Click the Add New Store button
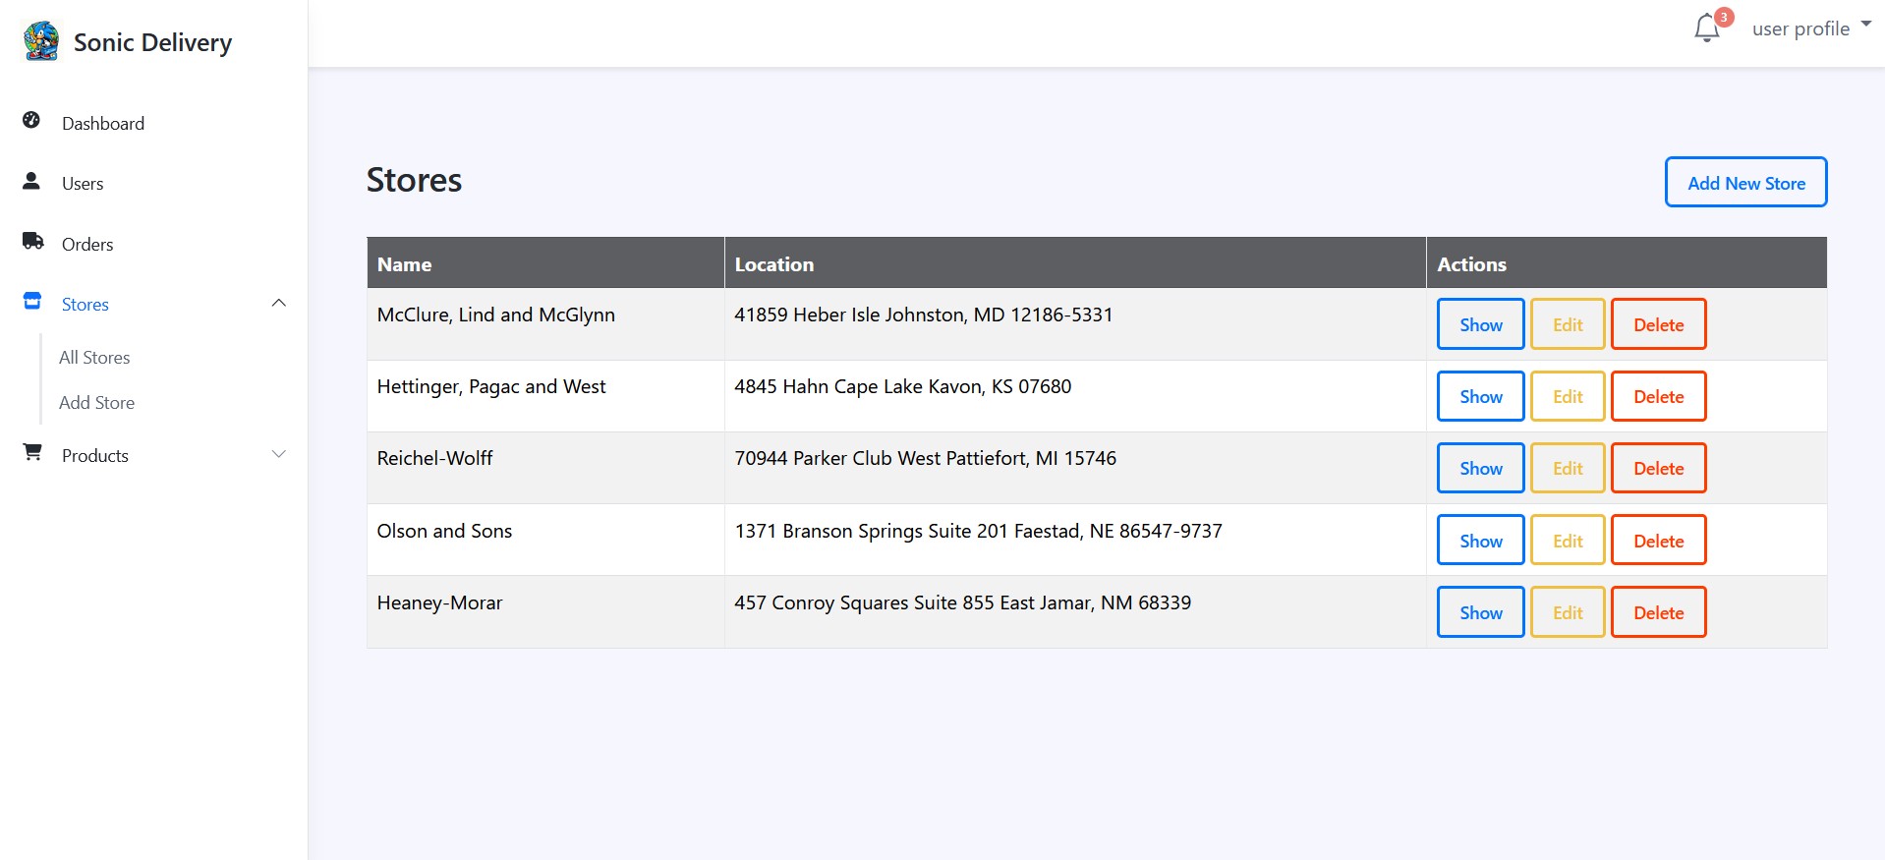The width and height of the screenshot is (1885, 860). coord(1745,182)
